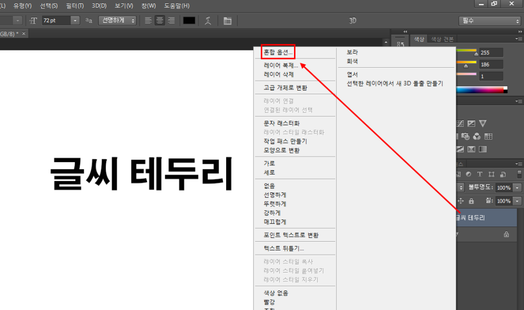Click the color value field showing 1
524x310 pixels.
coord(491,76)
